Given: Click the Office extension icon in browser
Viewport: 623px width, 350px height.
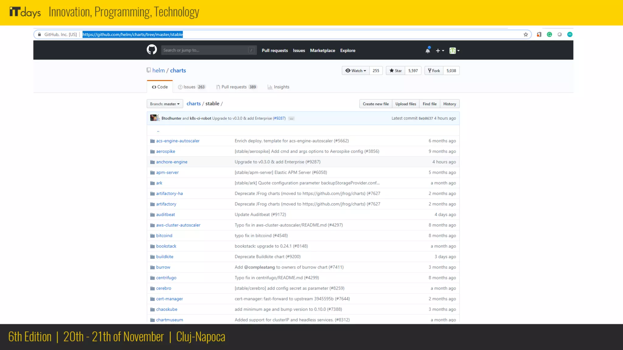Looking at the screenshot, I should [x=539, y=35].
